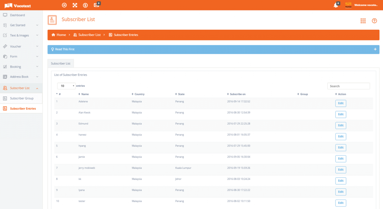Edit the hareez subscriber entry

[340, 137]
